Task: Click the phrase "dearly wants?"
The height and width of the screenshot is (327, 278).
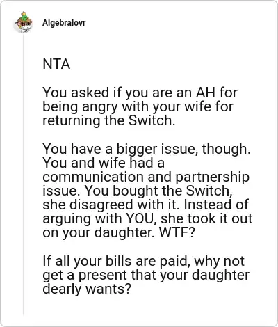Action: [87, 289]
